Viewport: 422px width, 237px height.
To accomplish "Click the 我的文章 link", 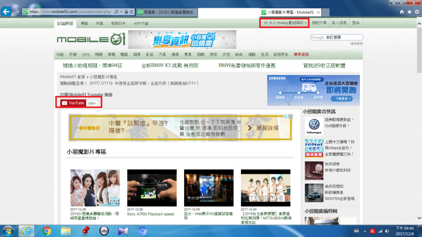I will pos(319,23).
